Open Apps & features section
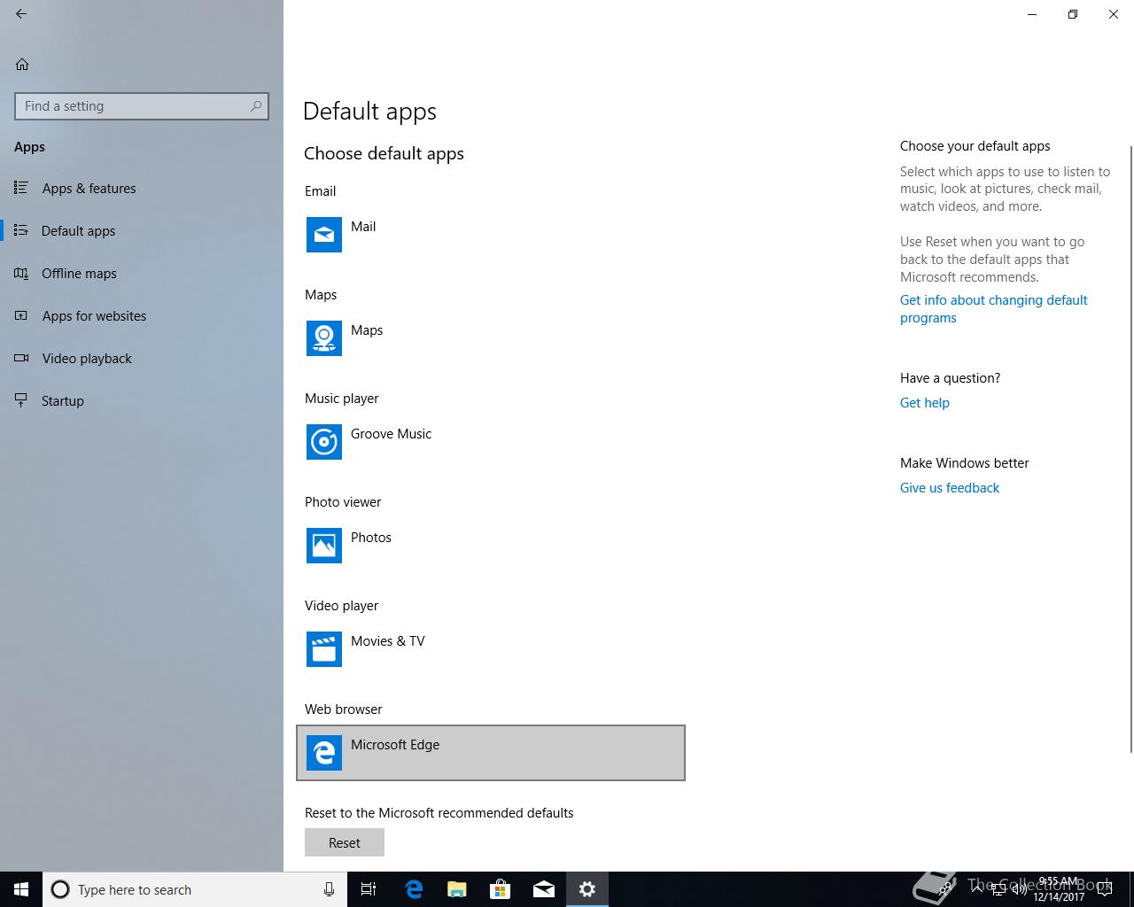 142,189
